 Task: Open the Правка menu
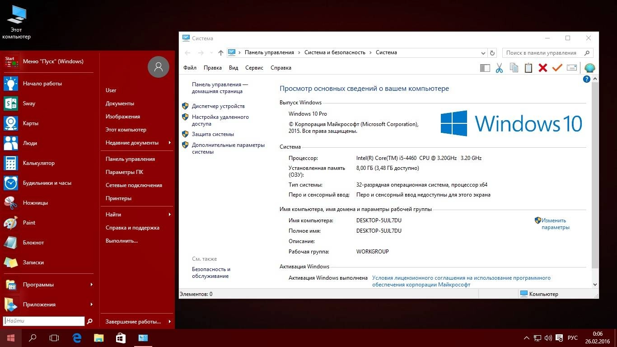point(213,68)
